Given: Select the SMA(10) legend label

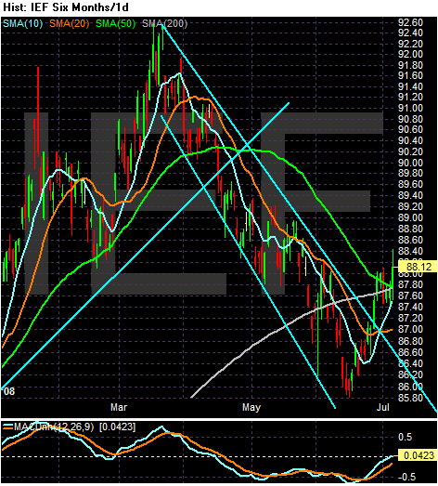Looking at the screenshot, I should coord(22,23).
